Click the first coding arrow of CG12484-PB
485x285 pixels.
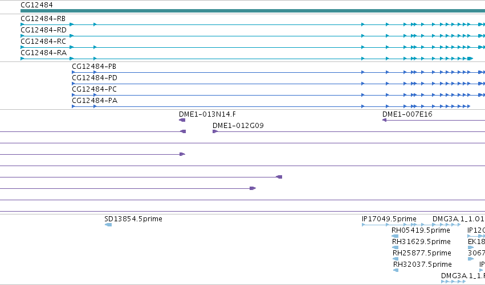74,72
